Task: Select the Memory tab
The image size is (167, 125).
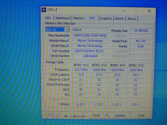Action: [79, 18]
